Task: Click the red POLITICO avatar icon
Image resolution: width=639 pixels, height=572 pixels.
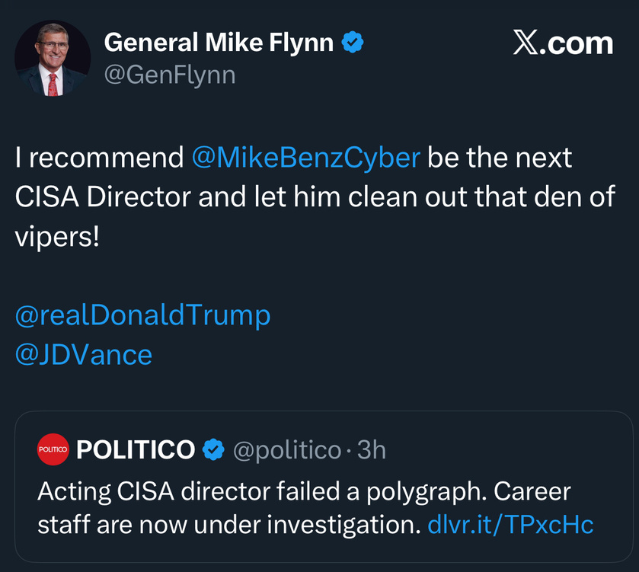Action: [x=53, y=450]
